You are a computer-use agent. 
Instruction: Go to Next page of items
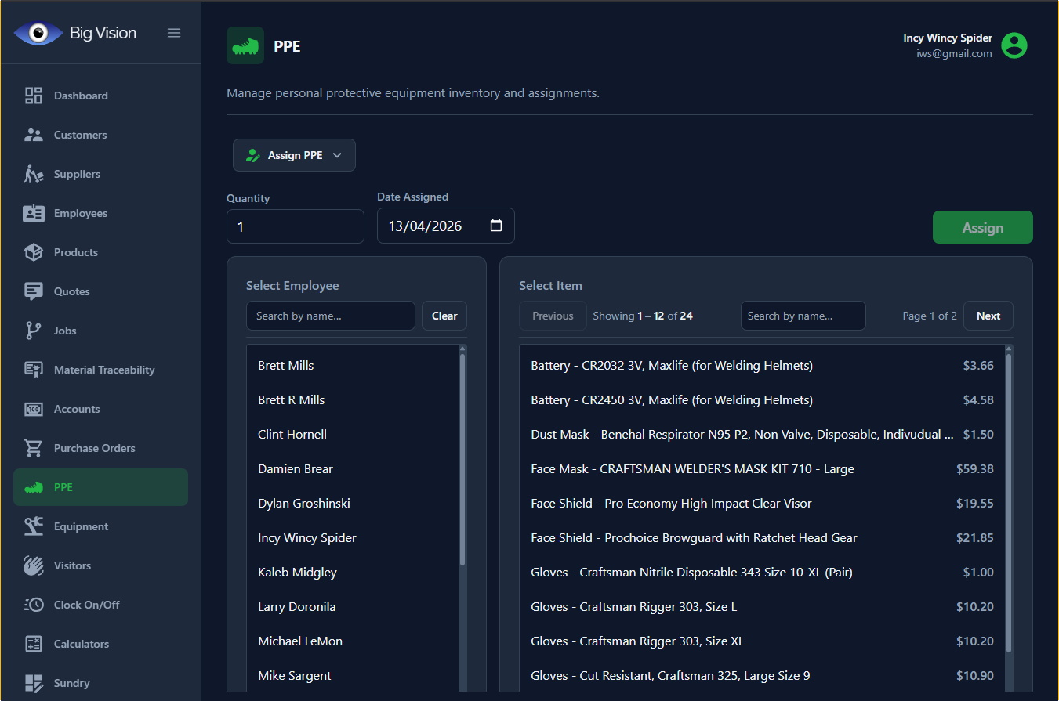pos(988,316)
